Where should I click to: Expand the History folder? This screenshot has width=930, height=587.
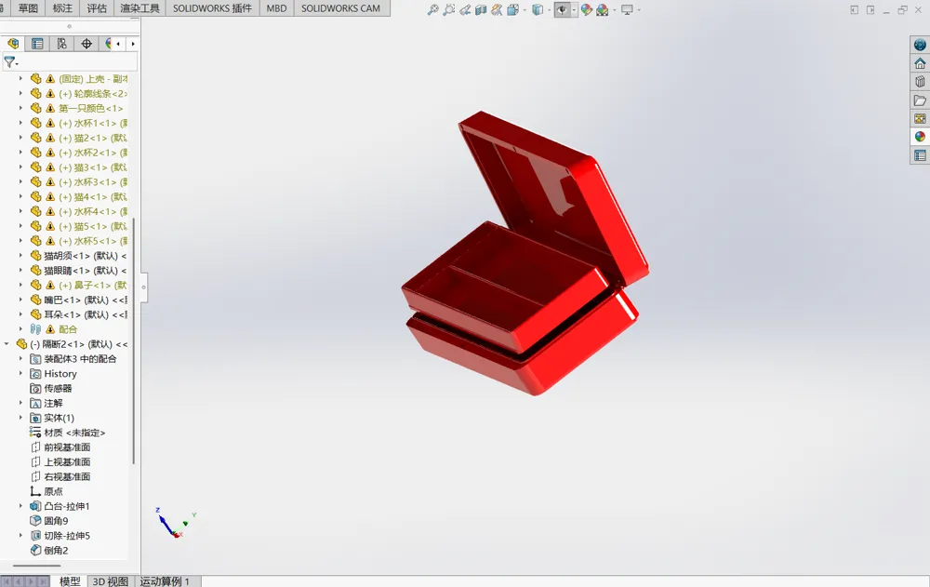pyautogui.click(x=20, y=373)
